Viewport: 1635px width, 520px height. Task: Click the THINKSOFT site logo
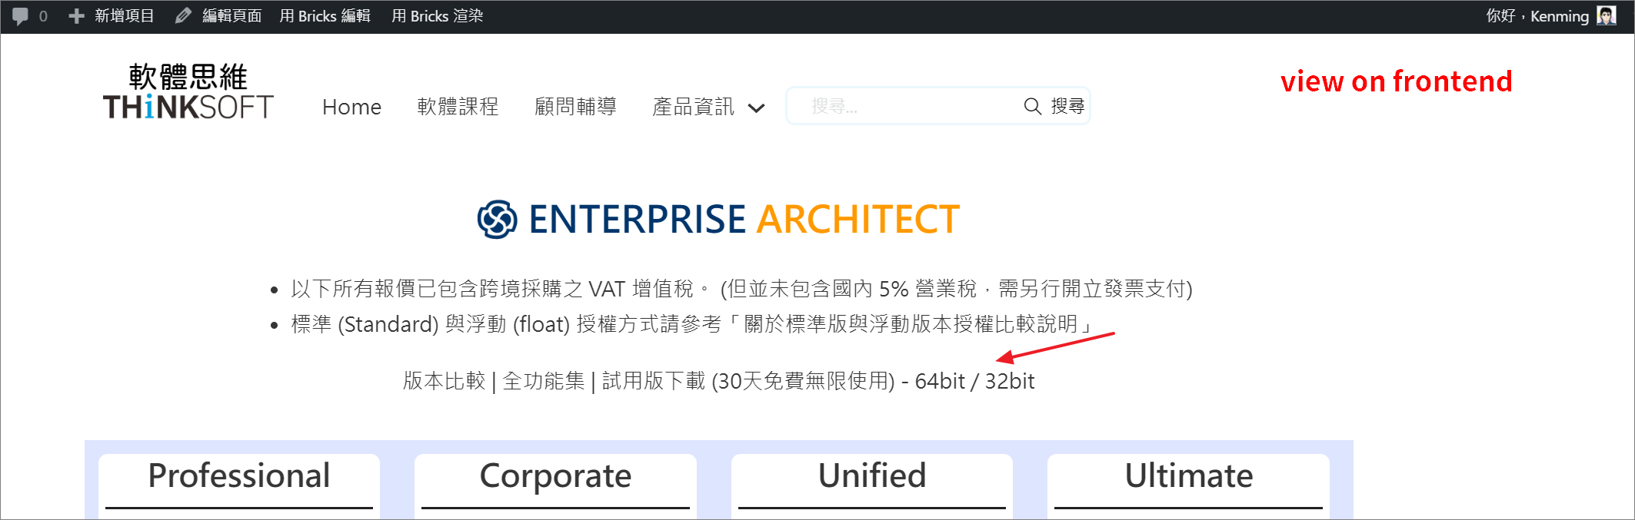[x=188, y=91]
